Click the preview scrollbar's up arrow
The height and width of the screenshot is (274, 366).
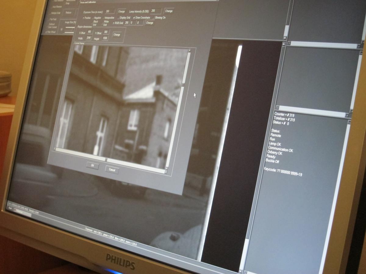(189, 50)
